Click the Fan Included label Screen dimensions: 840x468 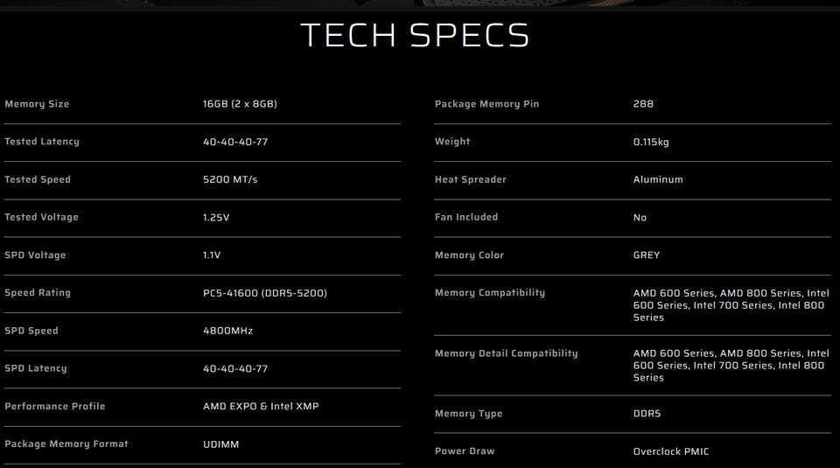pyautogui.click(x=466, y=217)
